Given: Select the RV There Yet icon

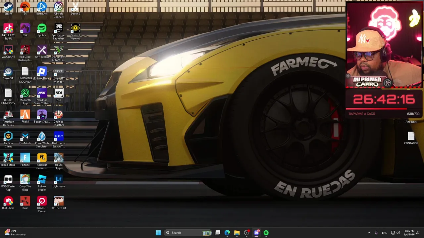Looking at the screenshot, I should pos(59,203).
